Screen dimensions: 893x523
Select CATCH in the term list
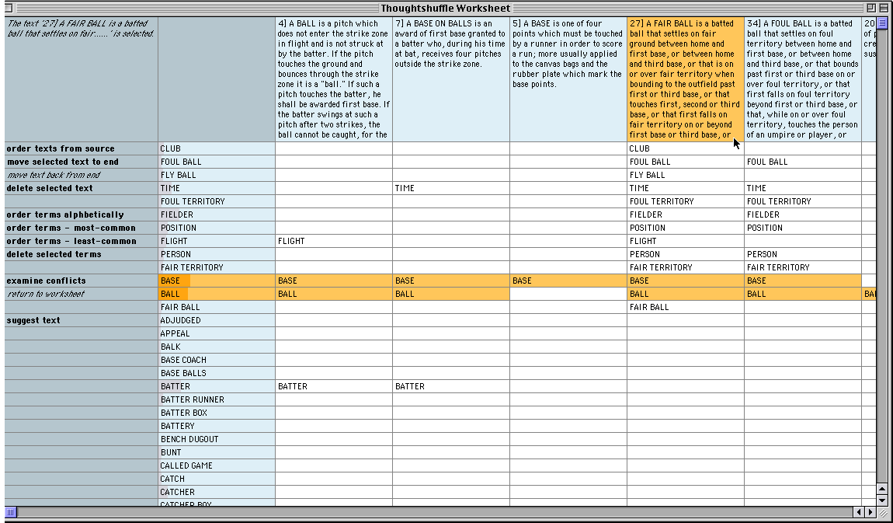(217, 479)
